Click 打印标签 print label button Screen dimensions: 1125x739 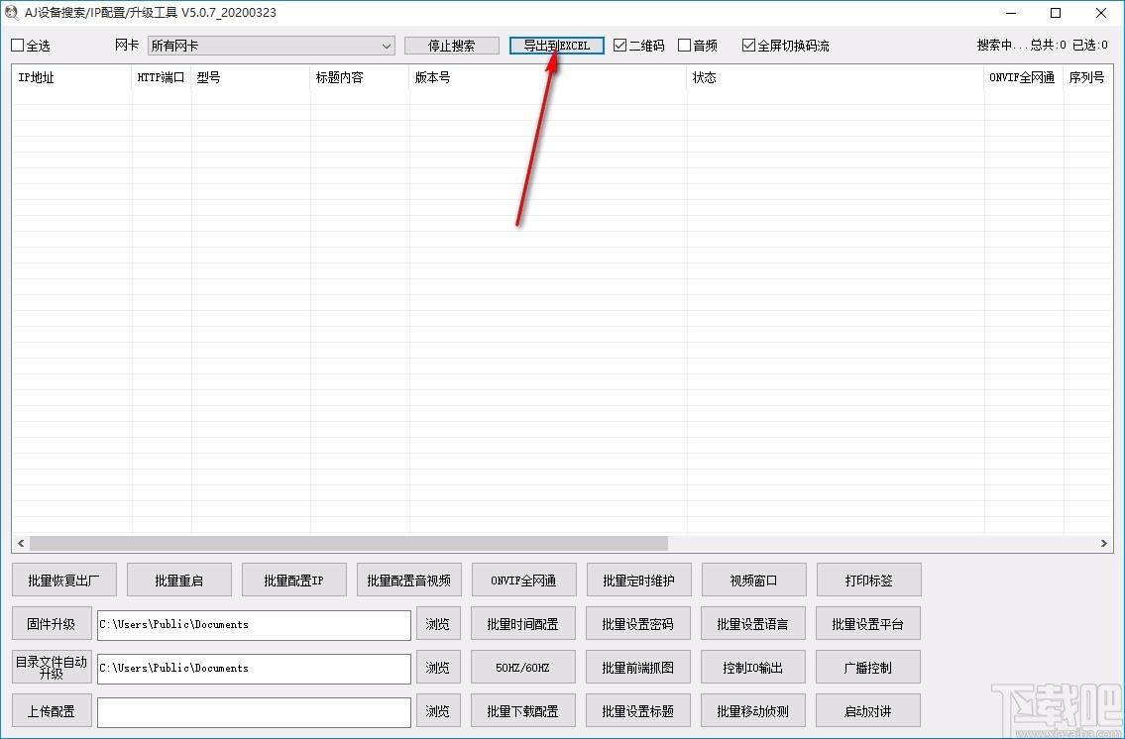(x=869, y=580)
